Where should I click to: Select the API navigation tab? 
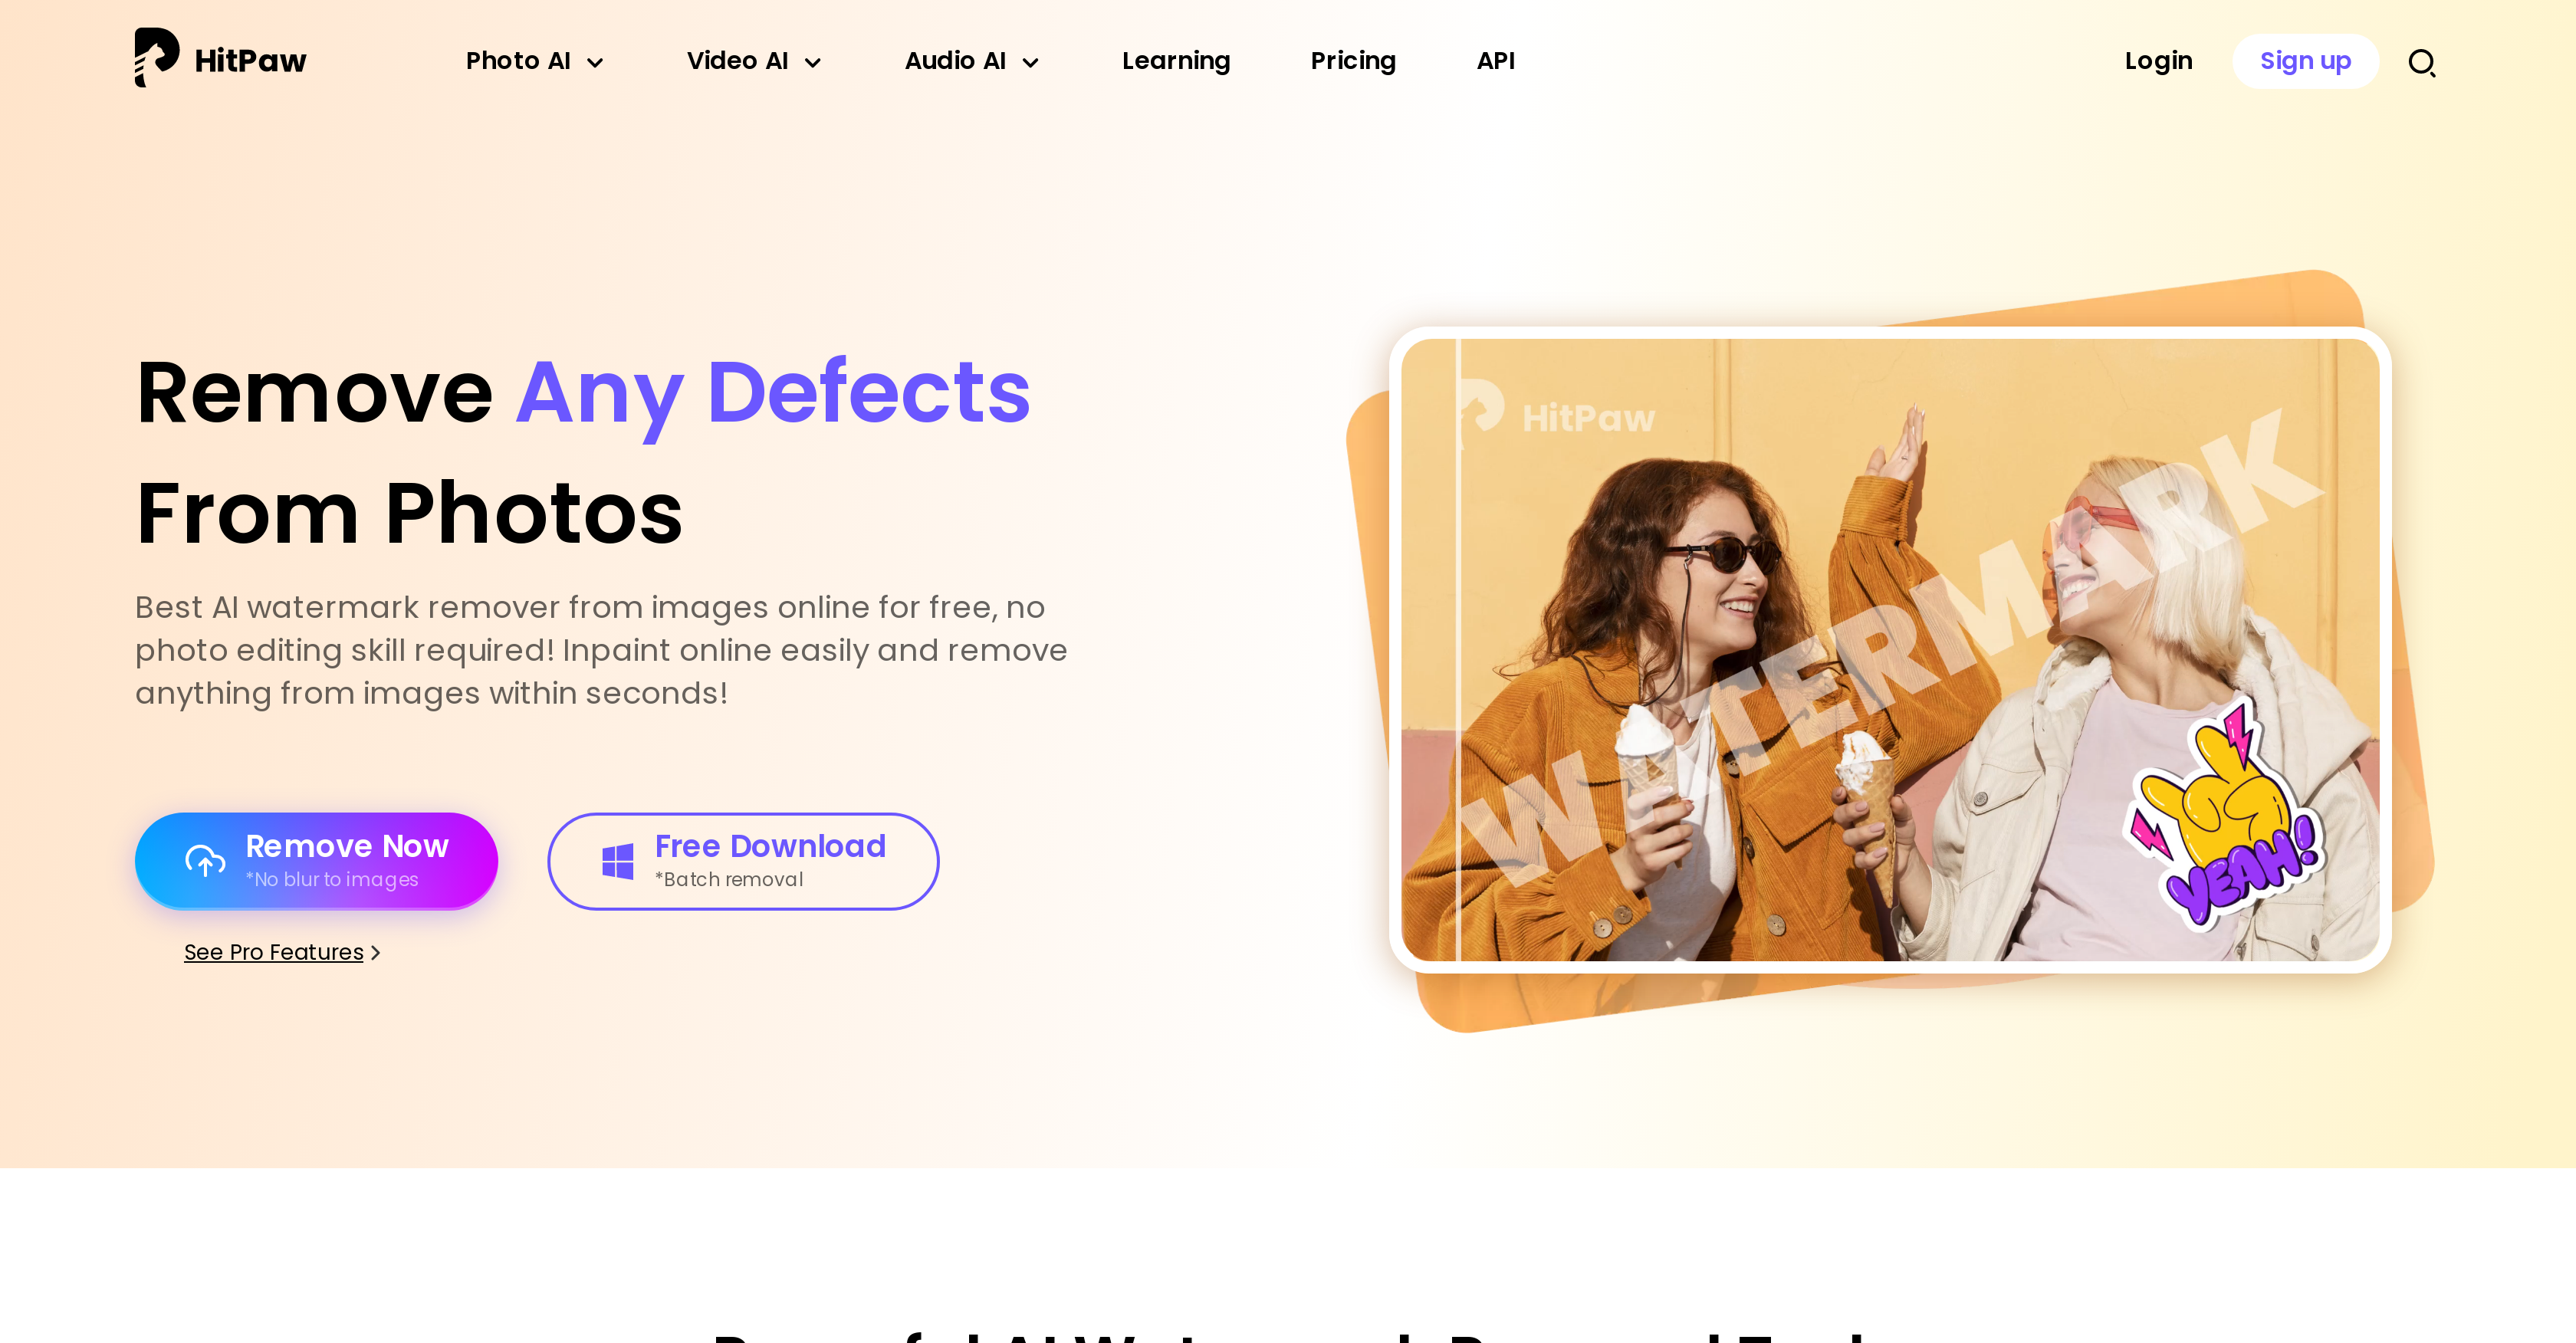pos(1494,61)
